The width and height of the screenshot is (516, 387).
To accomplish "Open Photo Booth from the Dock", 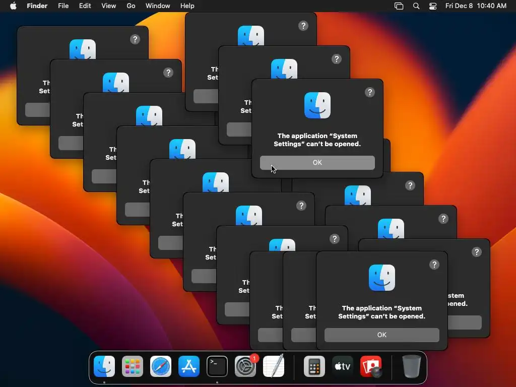I will coord(371,366).
